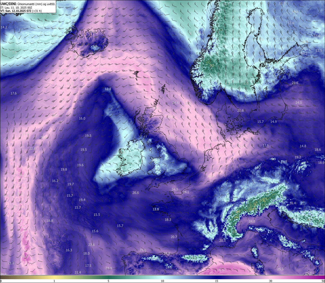325x283 pixels.
Task: Click the 12.6 value at upper right
Action: pyautogui.click(x=291, y=23)
